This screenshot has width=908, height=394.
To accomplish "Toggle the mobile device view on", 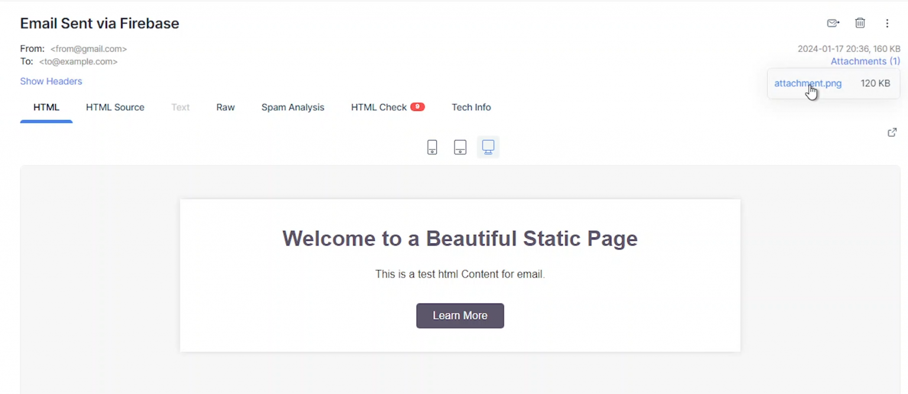I will [432, 147].
